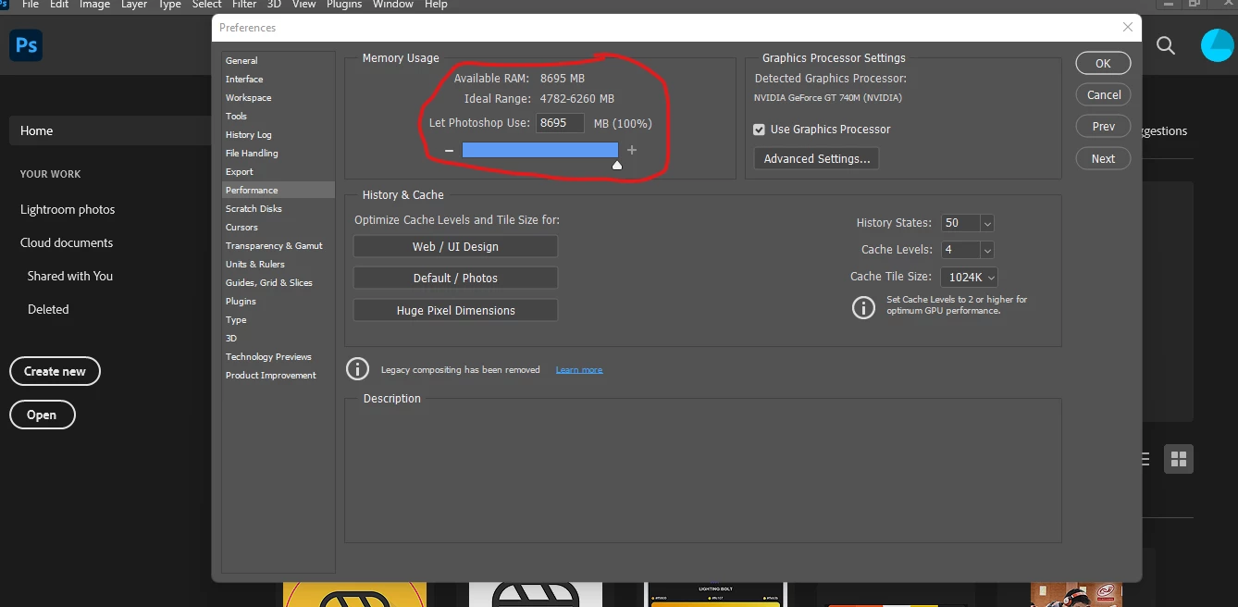Click OK to confirm preferences

pos(1103,64)
